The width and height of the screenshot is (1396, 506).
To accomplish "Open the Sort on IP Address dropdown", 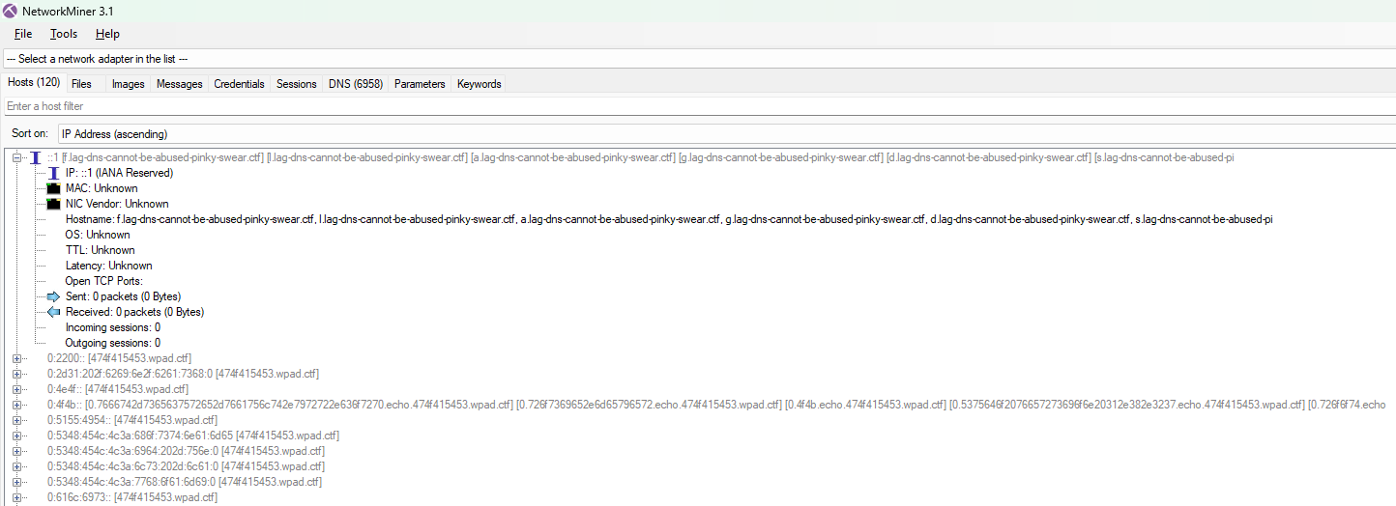I will click(x=725, y=133).
